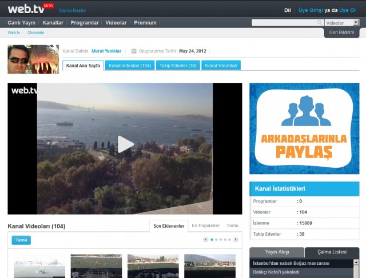Click playlist scrollbar up arrow
Image resolution: width=366 pixels, height=278 pixels.
356,262
